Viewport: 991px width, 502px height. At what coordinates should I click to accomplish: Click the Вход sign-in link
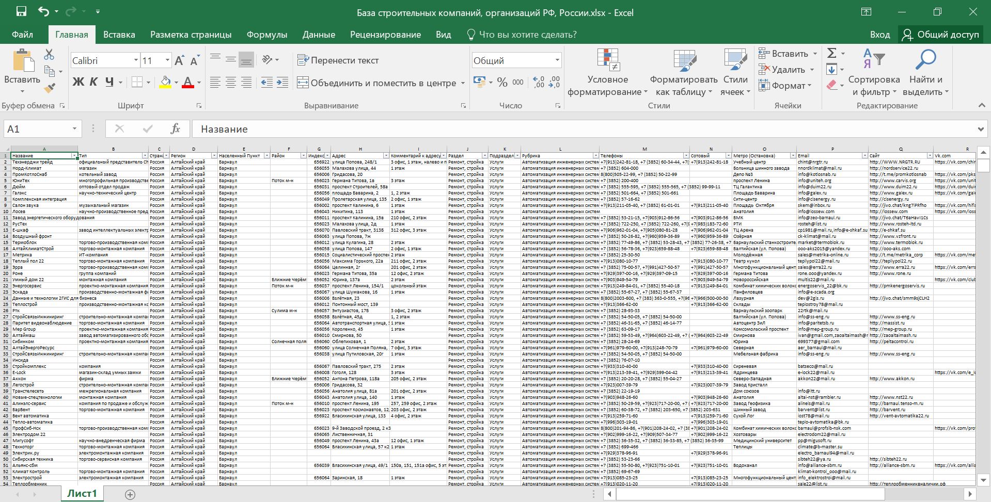[x=879, y=35]
